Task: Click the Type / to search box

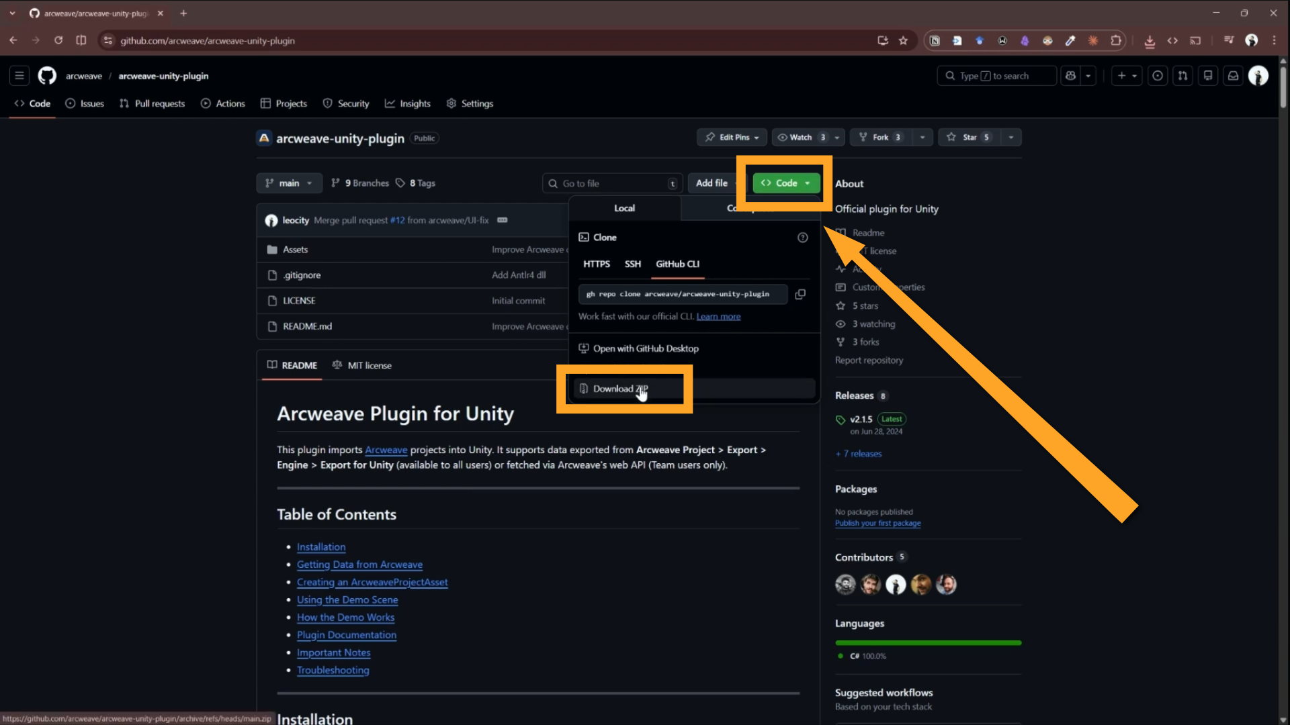Action: tap(996, 76)
